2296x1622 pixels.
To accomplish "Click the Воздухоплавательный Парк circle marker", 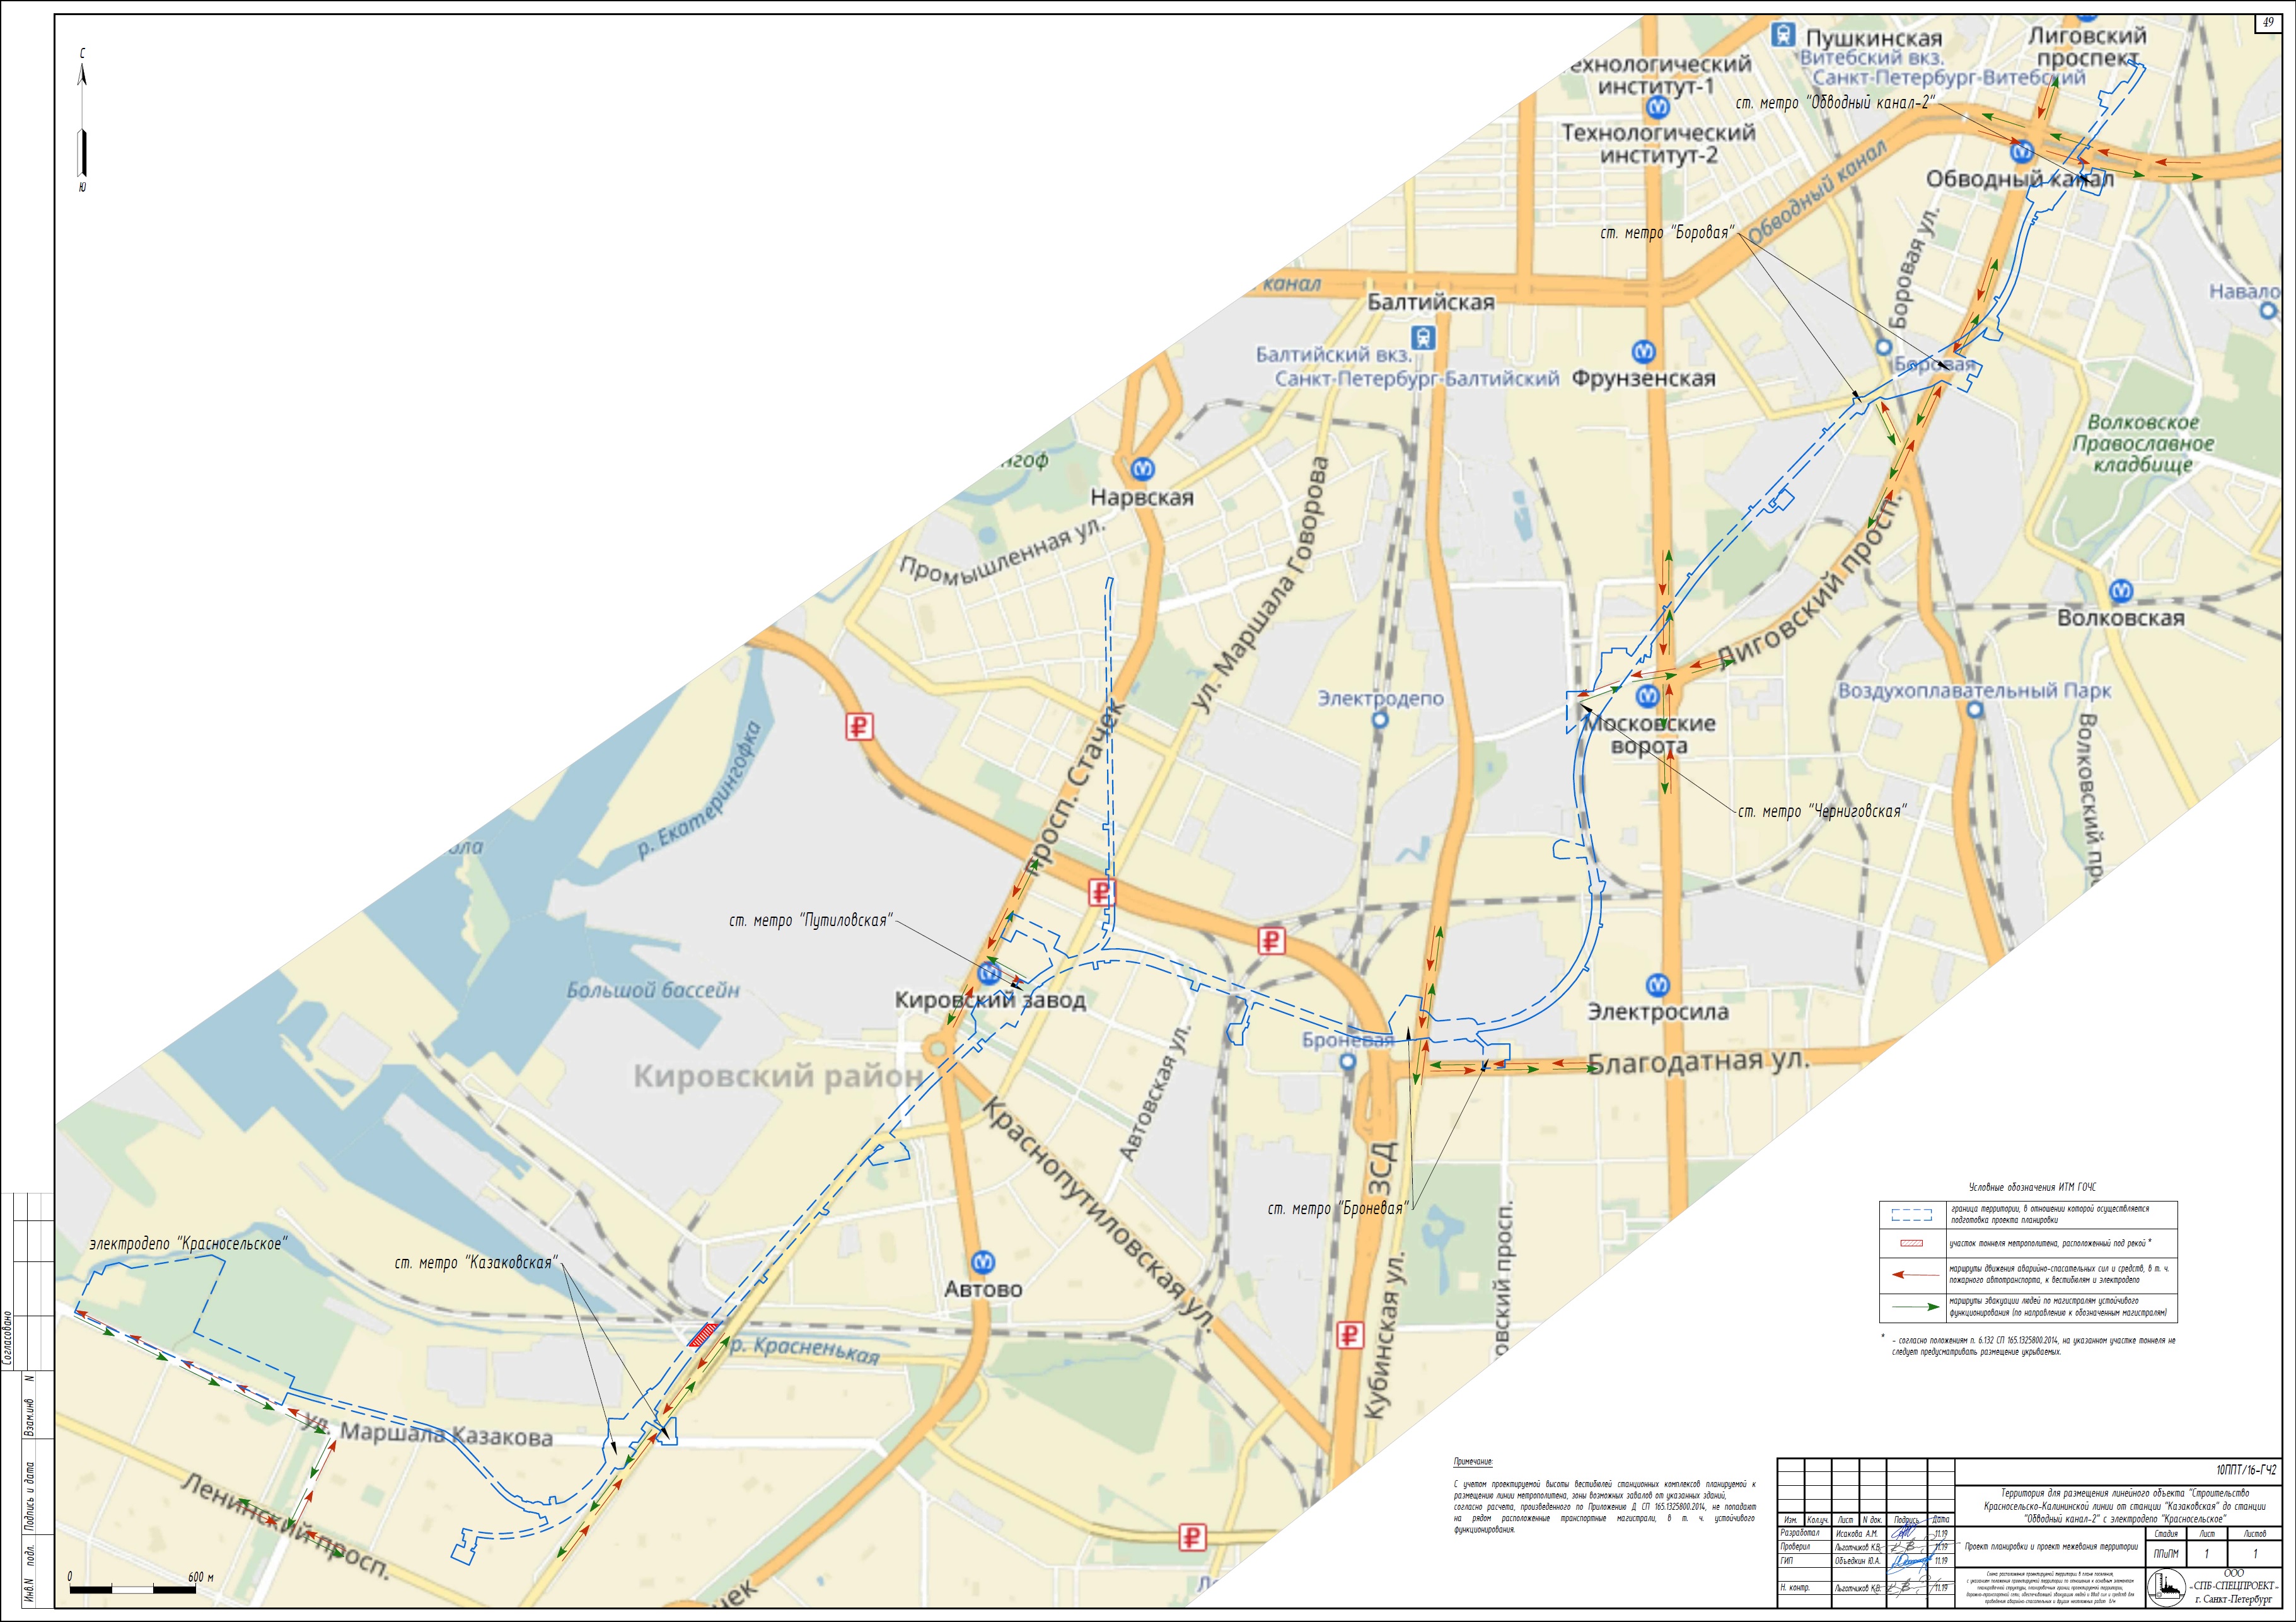I will point(1974,710).
